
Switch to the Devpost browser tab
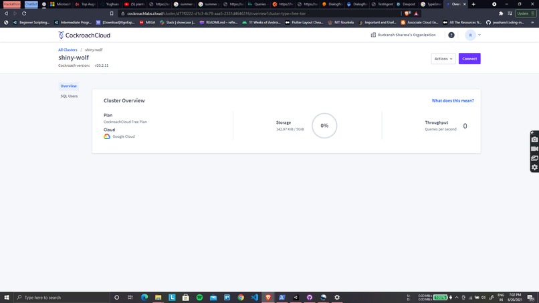[407, 4]
